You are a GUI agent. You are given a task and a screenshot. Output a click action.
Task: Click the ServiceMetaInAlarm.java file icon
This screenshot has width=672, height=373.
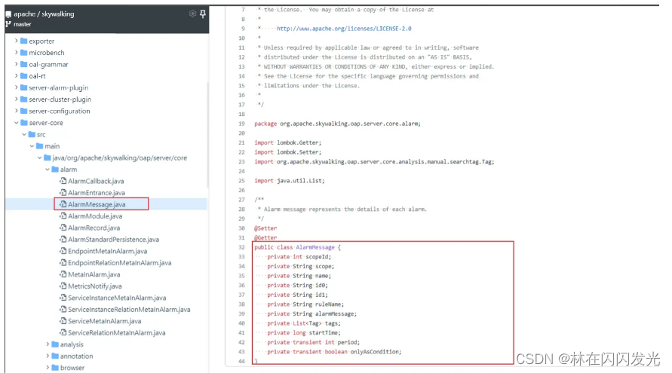coord(63,321)
